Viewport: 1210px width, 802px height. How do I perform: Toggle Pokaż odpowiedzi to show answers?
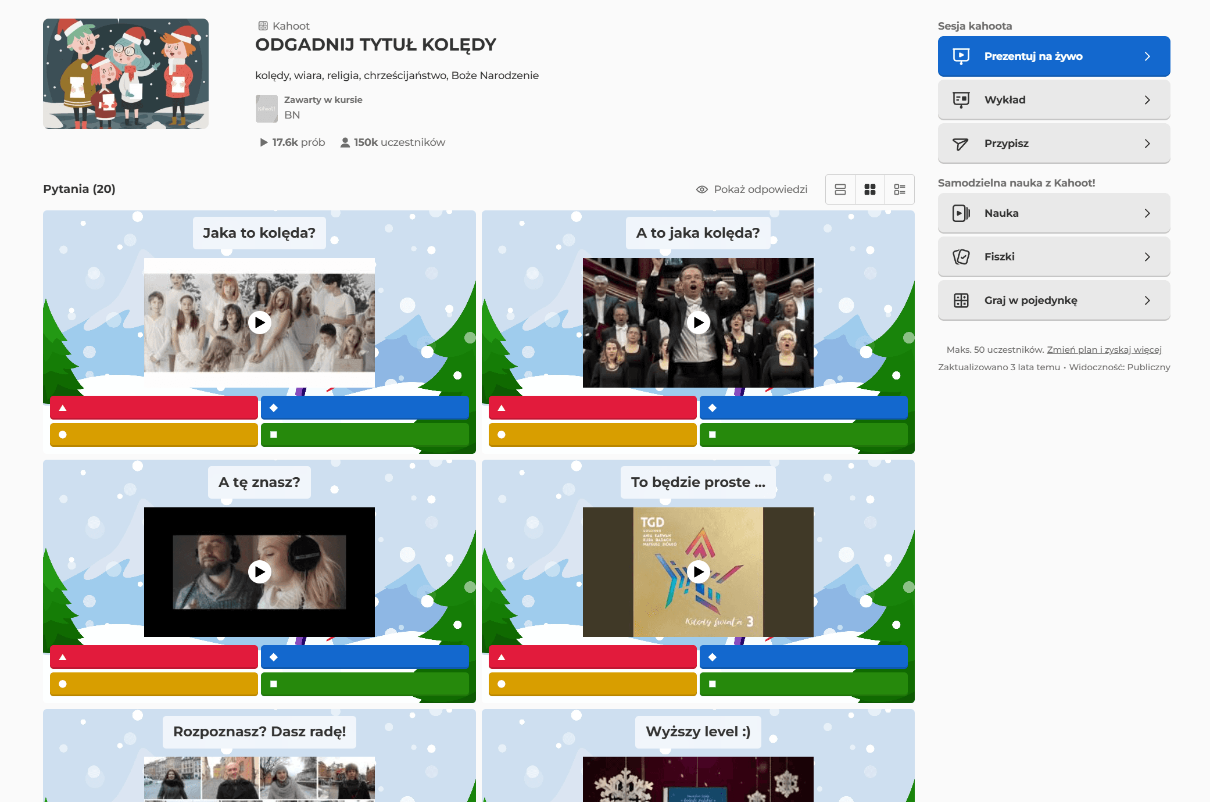(752, 189)
